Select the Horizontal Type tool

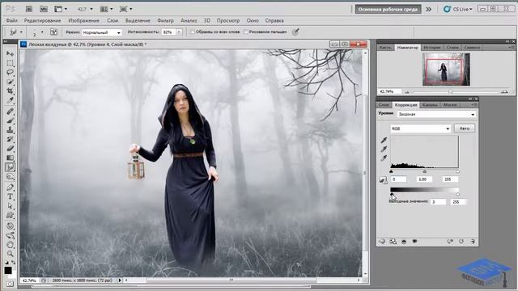(x=11, y=196)
